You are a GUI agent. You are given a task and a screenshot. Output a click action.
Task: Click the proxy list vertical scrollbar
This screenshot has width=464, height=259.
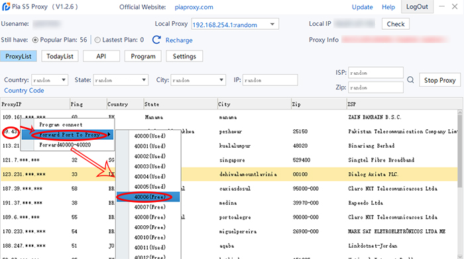[459, 151]
